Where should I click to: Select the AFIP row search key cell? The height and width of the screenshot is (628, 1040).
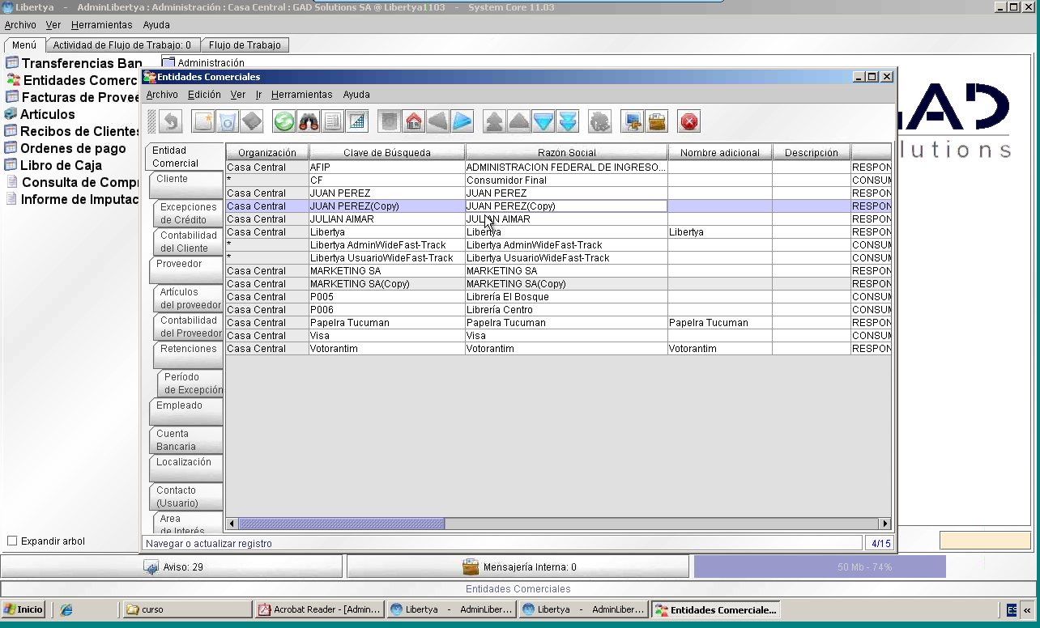[x=387, y=167]
